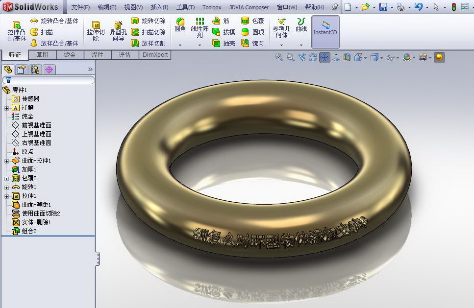Expand the hidden panel tabs chevron
This screenshot has height=308, width=474.
90,70
